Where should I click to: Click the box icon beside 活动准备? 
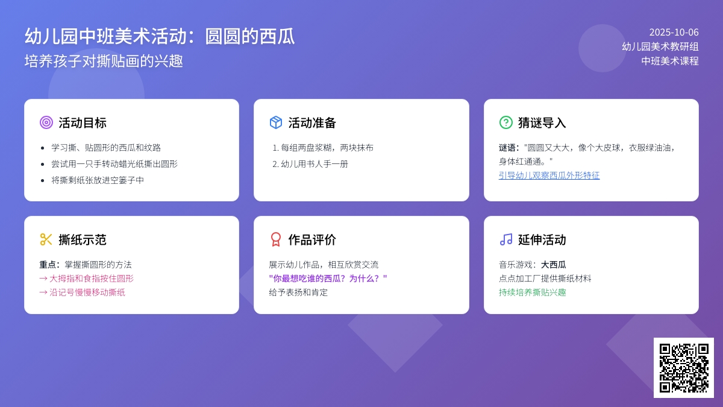pos(276,122)
